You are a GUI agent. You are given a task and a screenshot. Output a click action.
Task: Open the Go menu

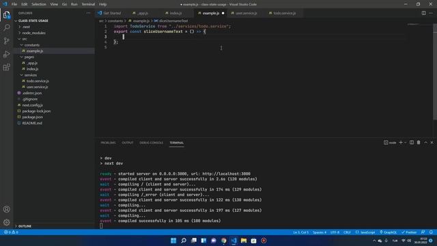(x=64, y=4)
